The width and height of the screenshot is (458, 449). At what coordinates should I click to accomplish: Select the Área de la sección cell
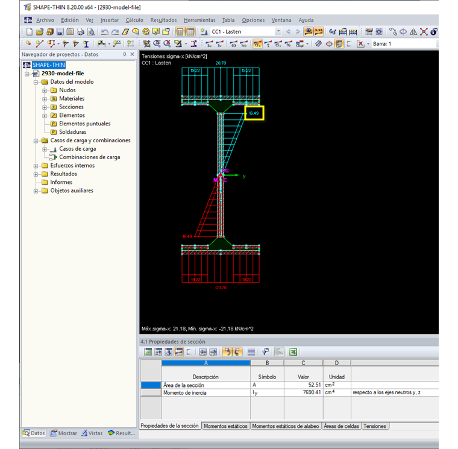[x=206, y=385]
